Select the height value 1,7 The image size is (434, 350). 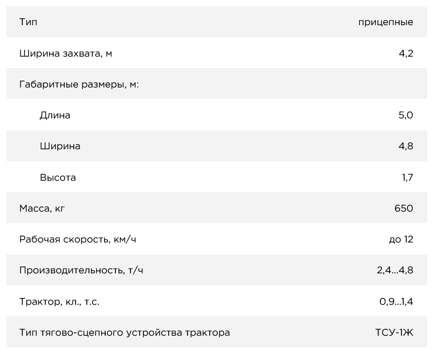407,177
